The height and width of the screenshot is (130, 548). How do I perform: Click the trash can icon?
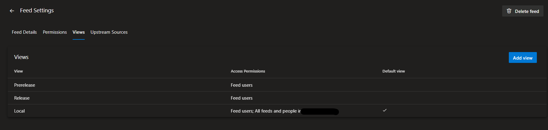pyautogui.click(x=509, y=11)
